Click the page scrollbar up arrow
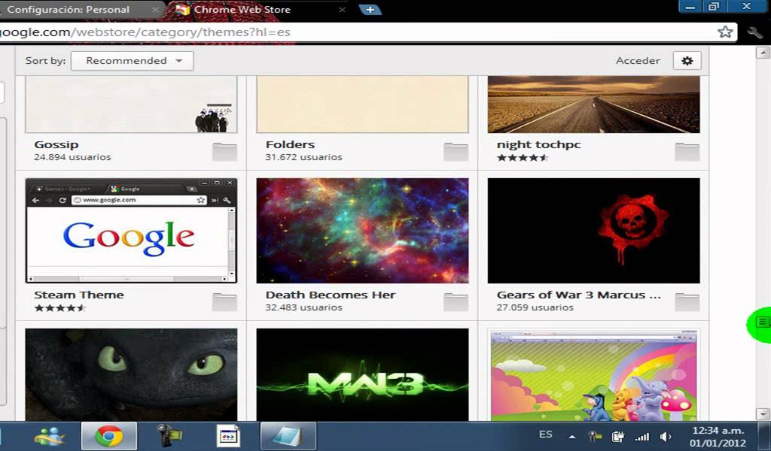Viewport: 771px width, 451px height. pyautogui.click(x=763, y=53)
